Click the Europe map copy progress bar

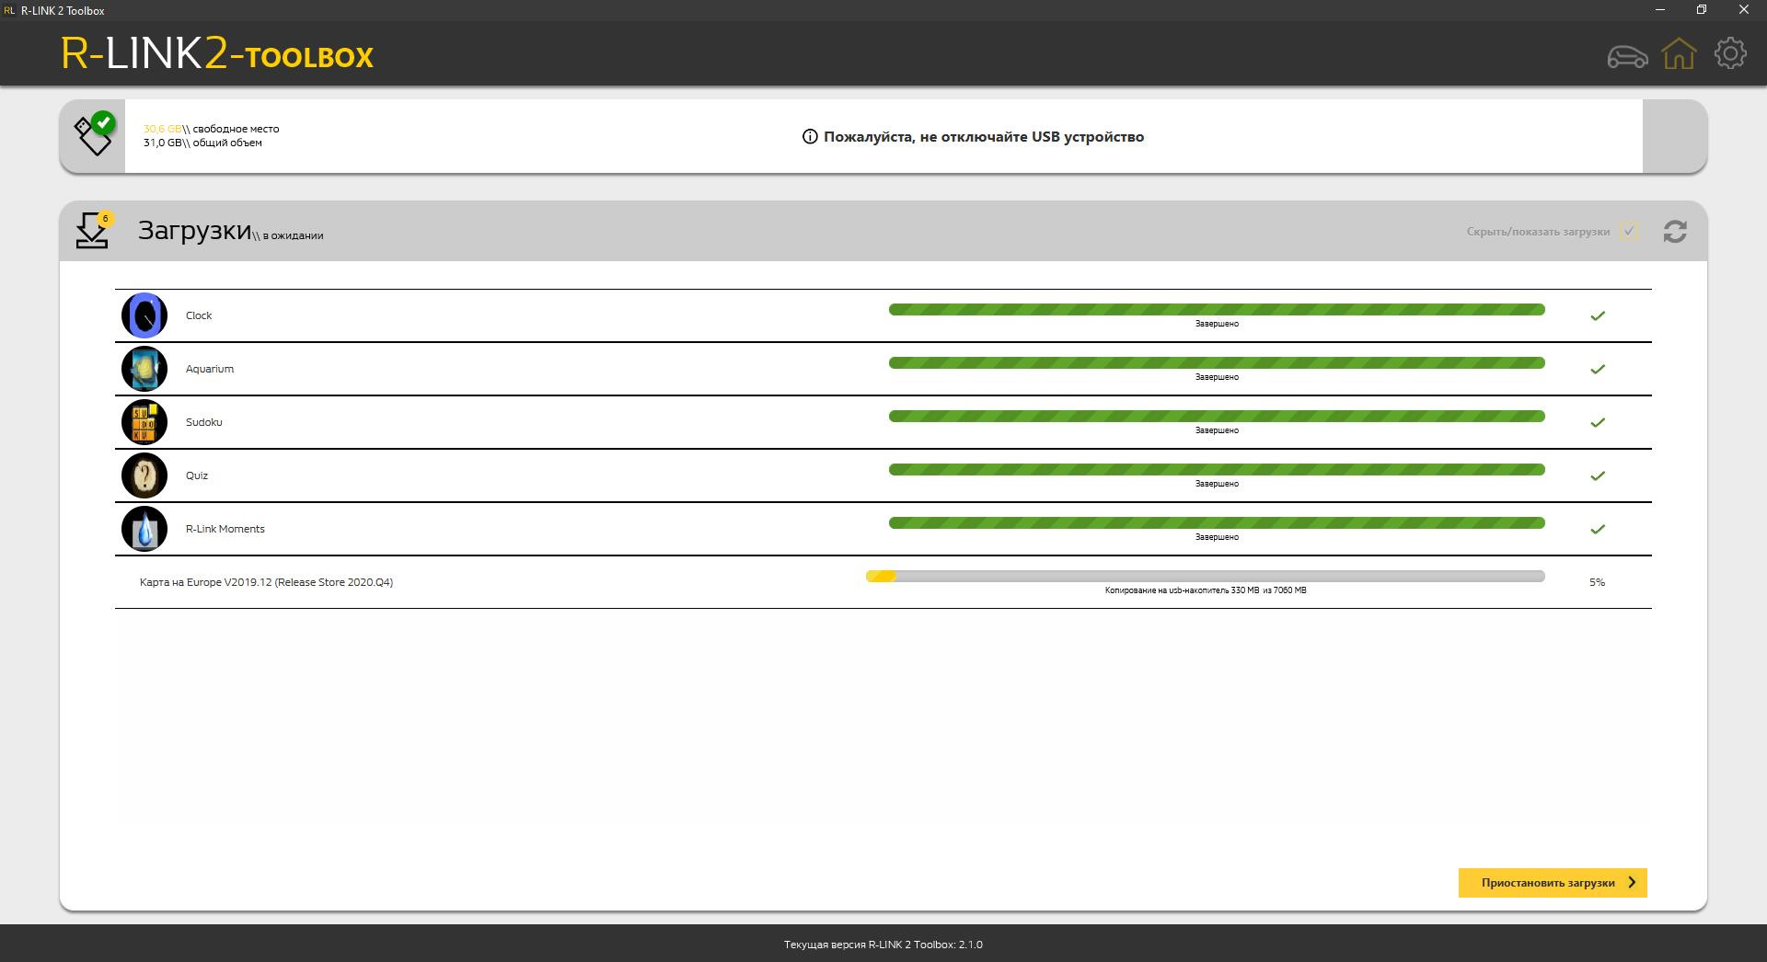1206,577
